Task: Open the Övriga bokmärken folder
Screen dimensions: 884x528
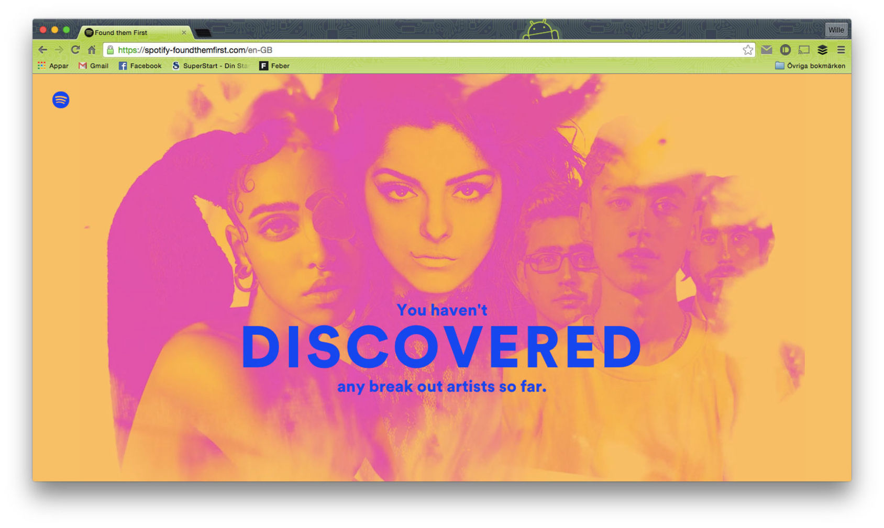Action: (x=810, y=65)
